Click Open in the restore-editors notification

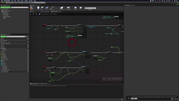point(132,99)
